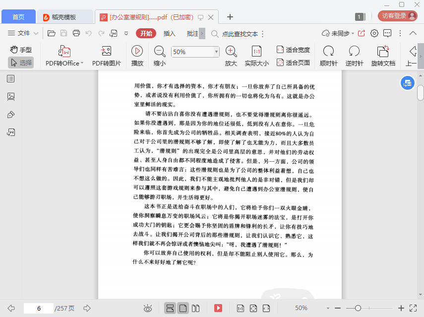Open Rotate Document (旋转文档)
This screenshot has height=317, width=424.
(x=383, y=56)
